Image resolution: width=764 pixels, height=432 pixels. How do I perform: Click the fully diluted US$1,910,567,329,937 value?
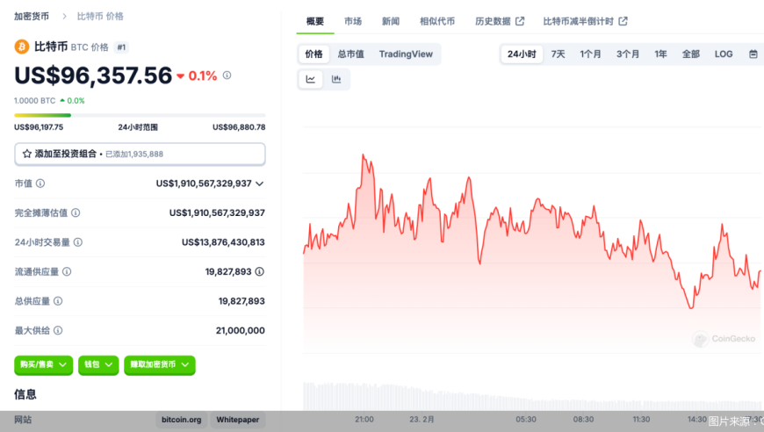click(x=217, y=212)
